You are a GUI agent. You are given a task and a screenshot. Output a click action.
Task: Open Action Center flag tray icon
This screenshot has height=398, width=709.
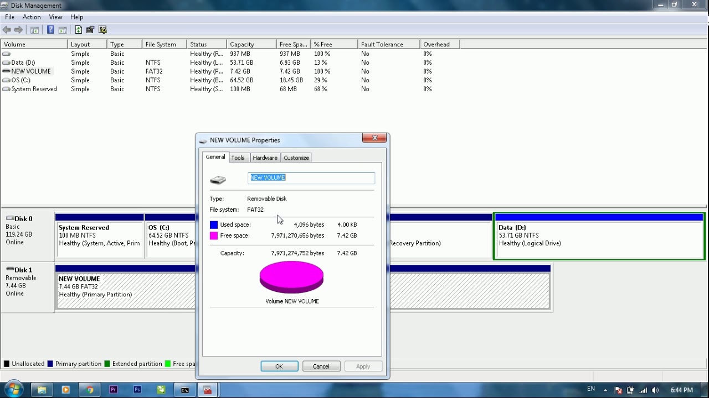click(619, 390)
